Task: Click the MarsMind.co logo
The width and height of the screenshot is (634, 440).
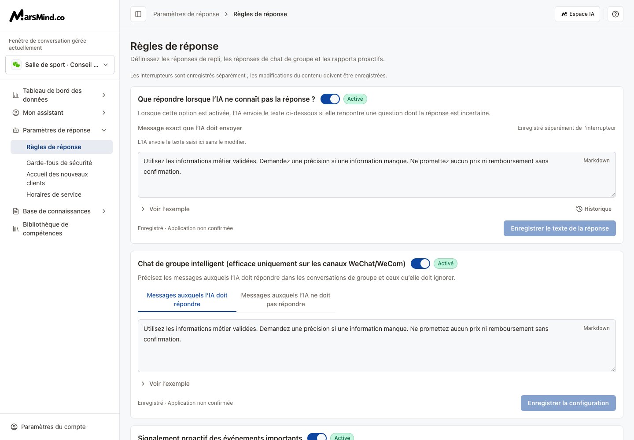Action: coord(37,16)
